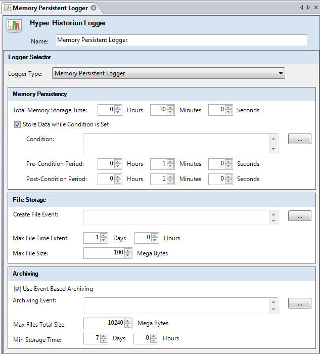Increase Total Memory Storage Time seconds
The height and width of the screenshot is (354, 320).
228,108
